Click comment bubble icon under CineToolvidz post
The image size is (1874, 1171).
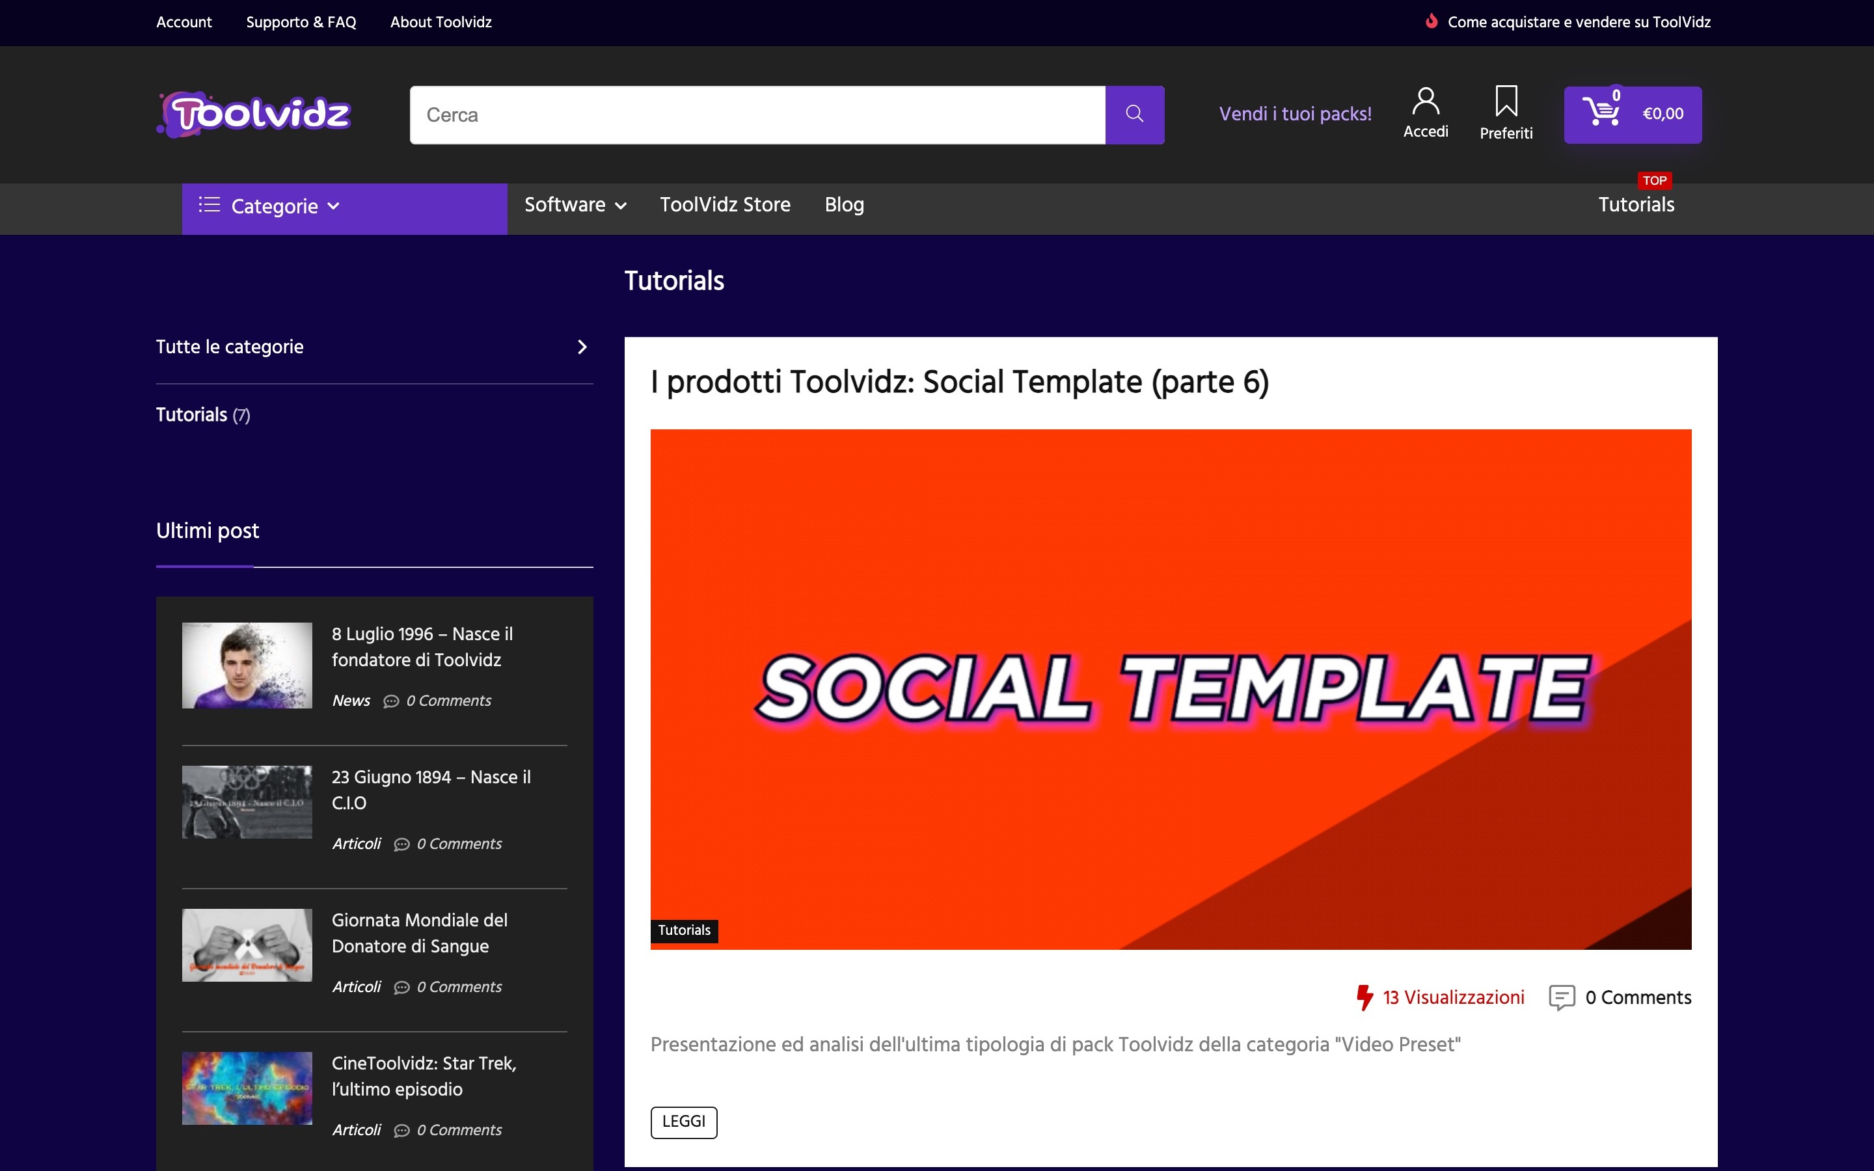pos(401,1131)
